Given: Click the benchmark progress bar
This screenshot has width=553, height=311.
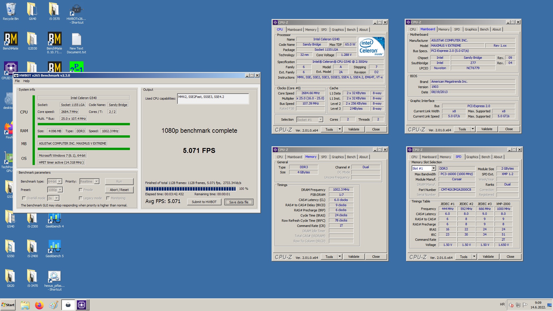Looking at the screenshot, I should (x=191, y=189).
